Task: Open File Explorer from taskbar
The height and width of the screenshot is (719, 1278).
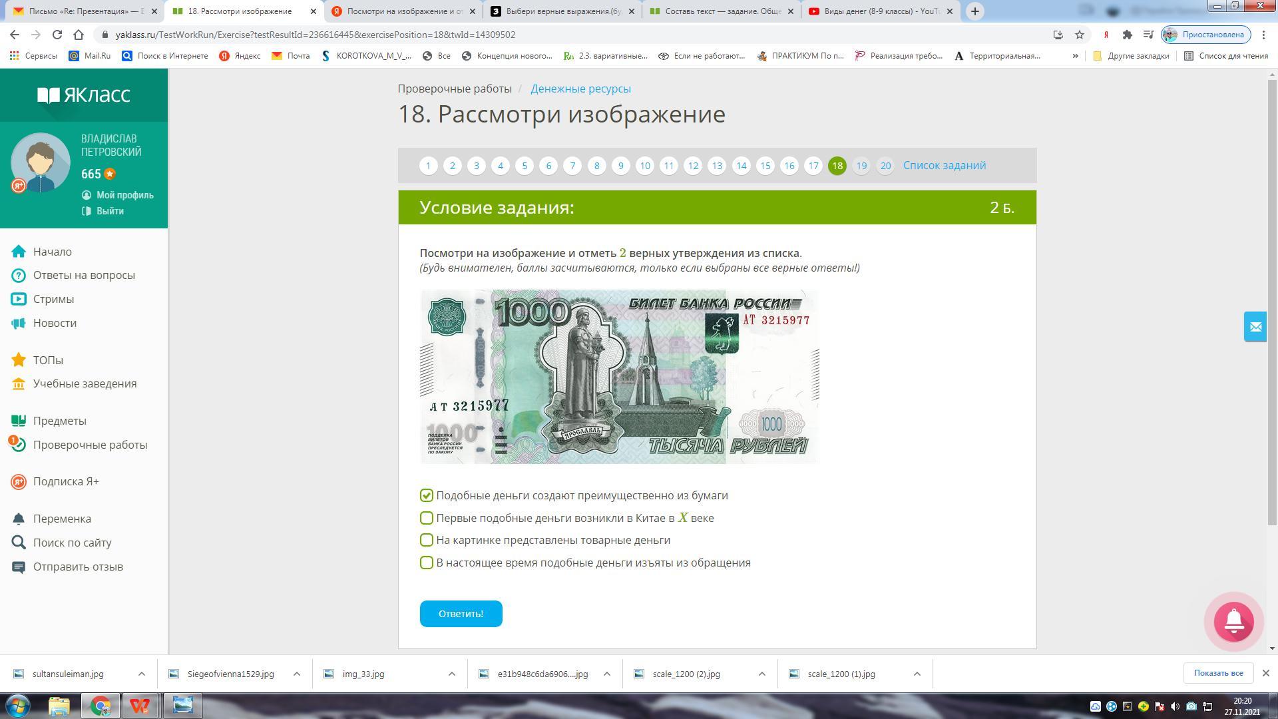Action: (x=59, y=706)
